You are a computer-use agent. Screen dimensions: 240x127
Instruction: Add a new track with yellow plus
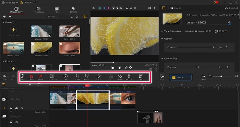coord(4,108)
